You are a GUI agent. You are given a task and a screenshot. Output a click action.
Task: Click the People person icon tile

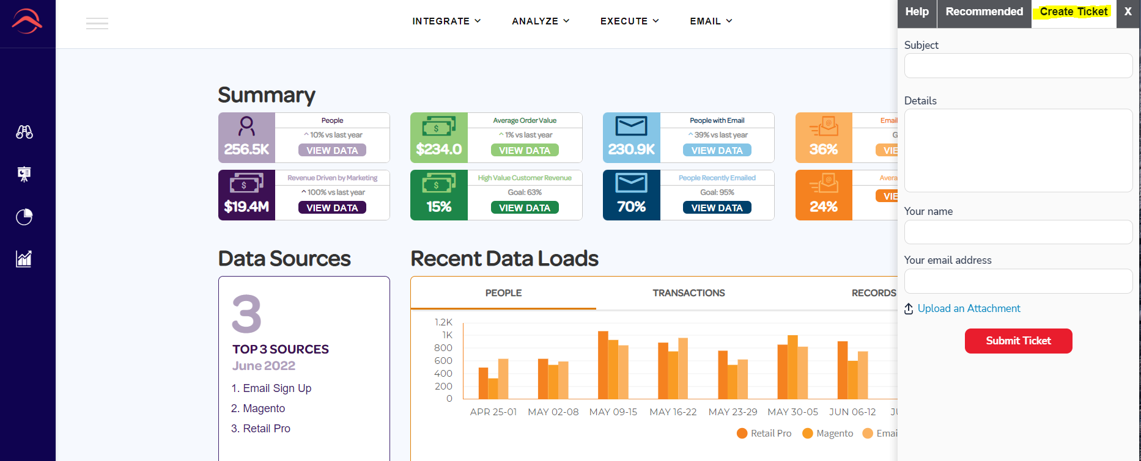246,137
